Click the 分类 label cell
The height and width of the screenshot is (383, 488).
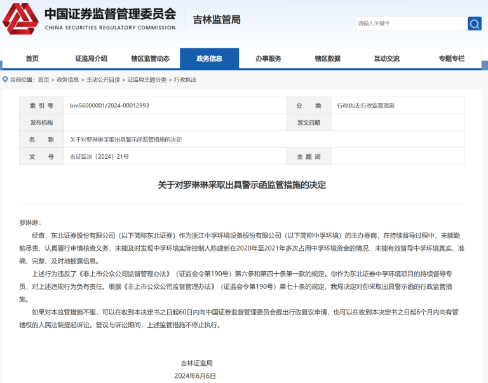coord(309,105)
